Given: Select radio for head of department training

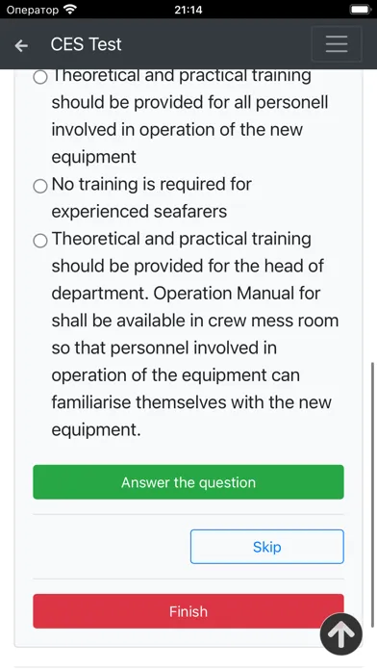Looking at the screenshot, I should click(40, 241).
